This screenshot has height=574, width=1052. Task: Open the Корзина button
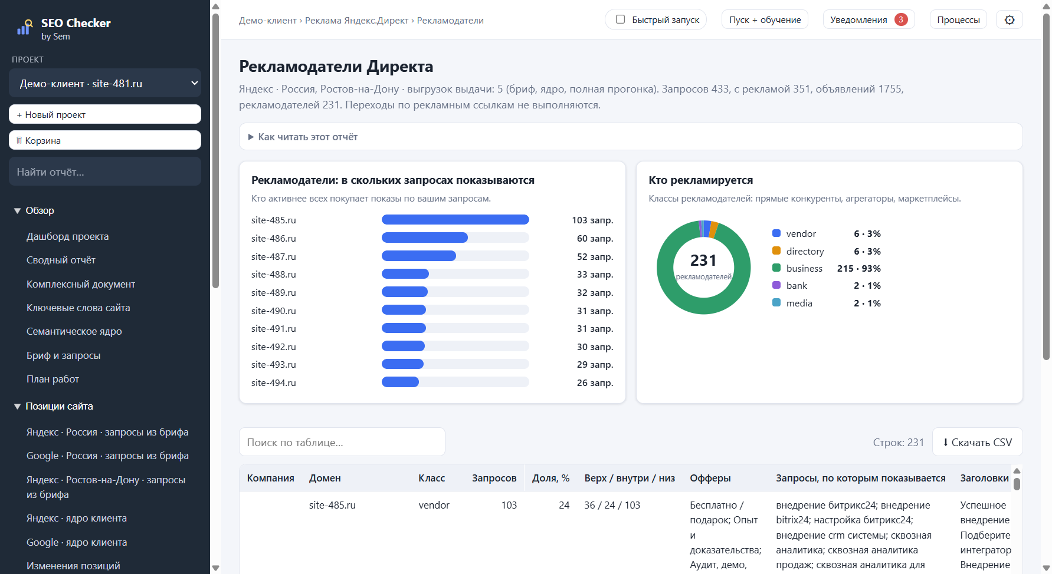[x=105, y=140]
